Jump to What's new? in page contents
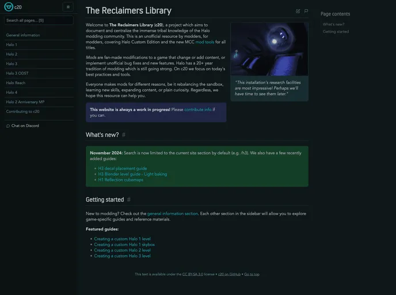The image size is (396, 295). (334, 24)
